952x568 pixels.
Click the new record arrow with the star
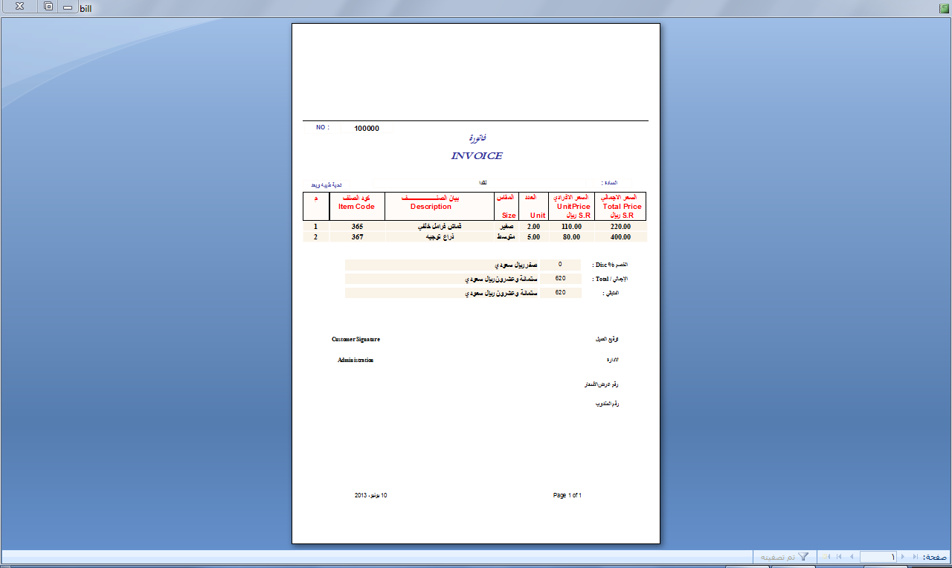pyautogui.click(x=826, y=557)
